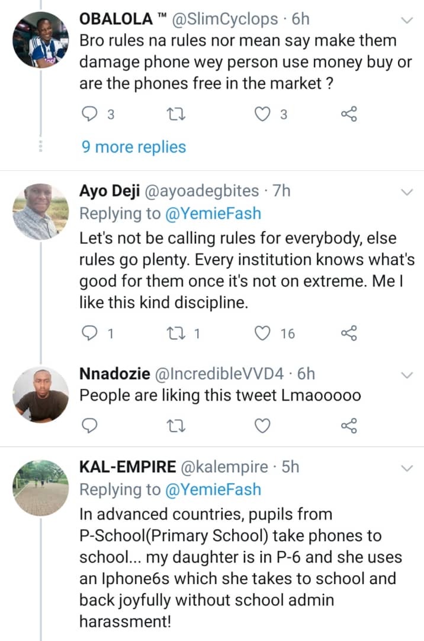Screen dimensions: 424x641
Task: Like Ayo Deji's tweet
Action: (x=261, y=334)
